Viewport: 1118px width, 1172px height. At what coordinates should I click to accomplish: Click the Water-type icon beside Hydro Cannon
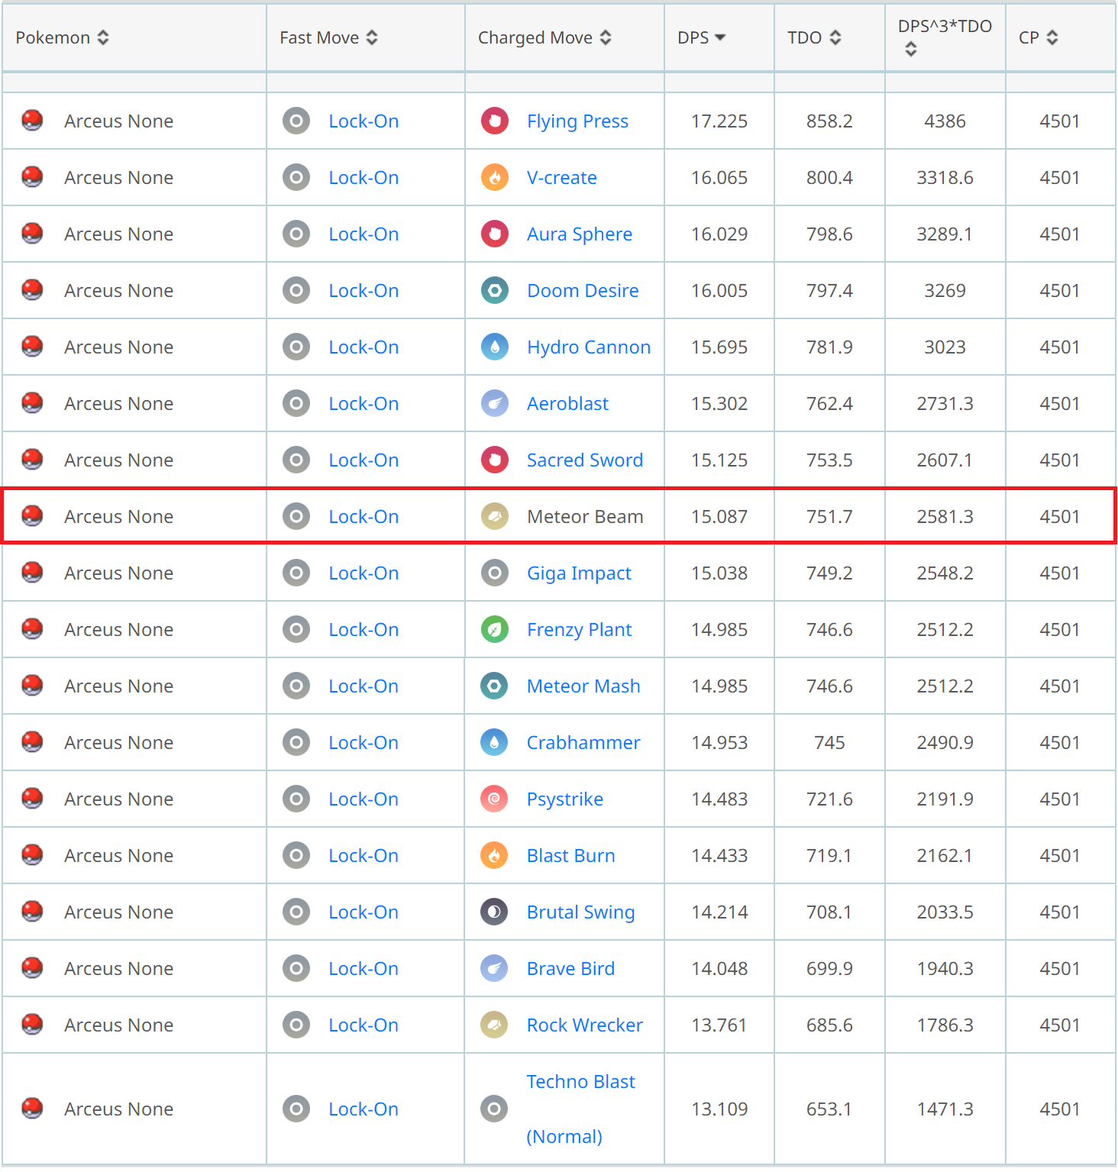(x=495, y=347)
